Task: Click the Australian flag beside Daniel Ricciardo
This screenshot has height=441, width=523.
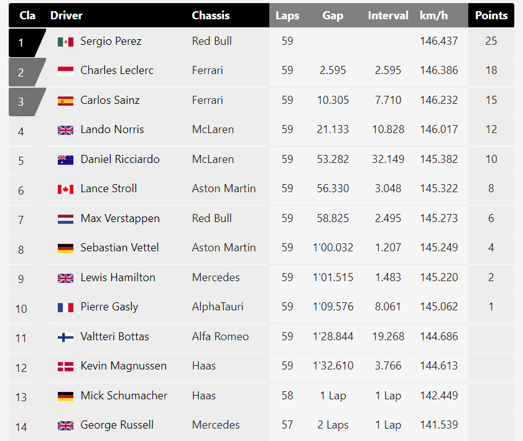Action: pyautogui.click(x=65, y=160)
